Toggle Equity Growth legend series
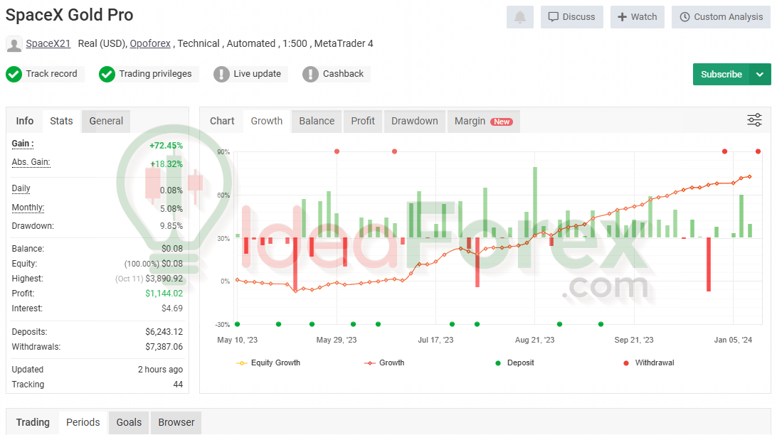Image resolution: width=777 pixels, height=435 pixels. pyautogui.click(x=268, y=362)
